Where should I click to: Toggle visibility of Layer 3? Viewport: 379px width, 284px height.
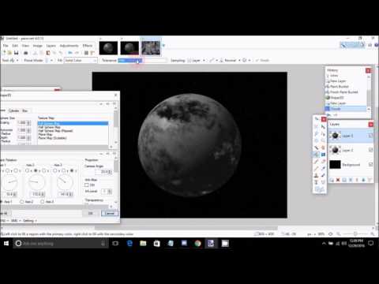(370, 136)
